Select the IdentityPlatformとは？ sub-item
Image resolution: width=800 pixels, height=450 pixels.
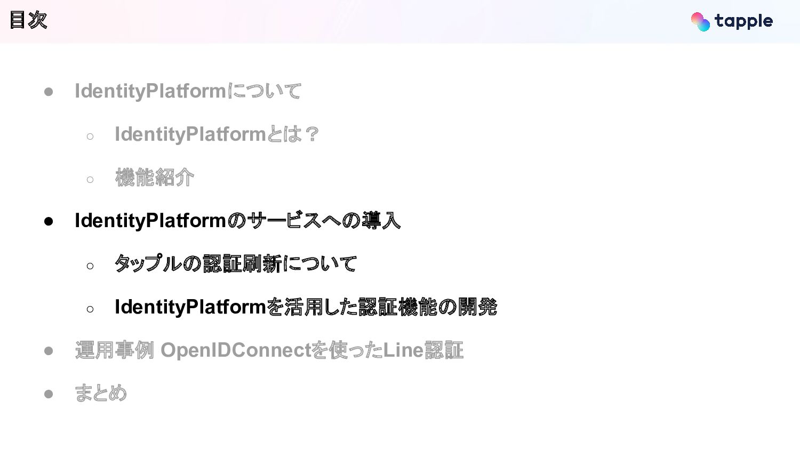(x=217, y=134)
